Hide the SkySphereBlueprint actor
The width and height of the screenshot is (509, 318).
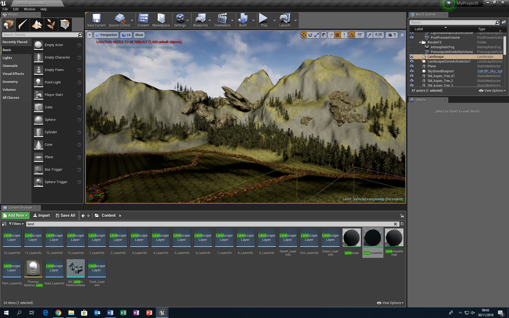click(x=412, y=71)
